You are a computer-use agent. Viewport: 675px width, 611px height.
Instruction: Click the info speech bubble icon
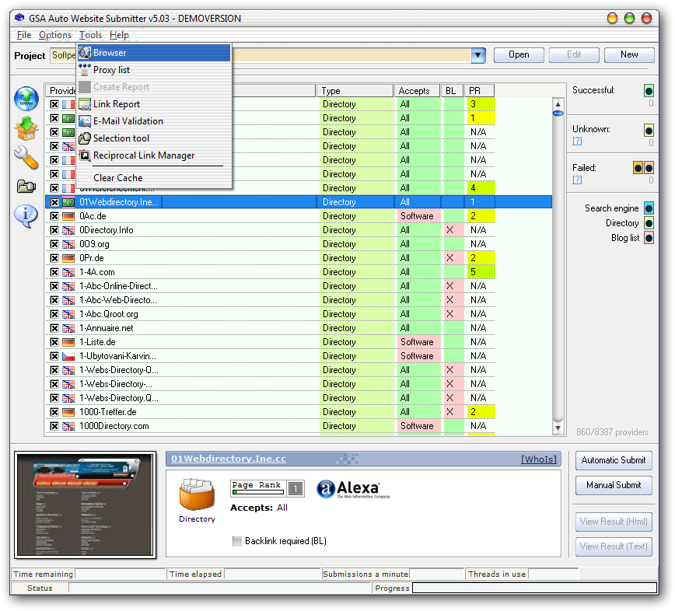[26, 216]
